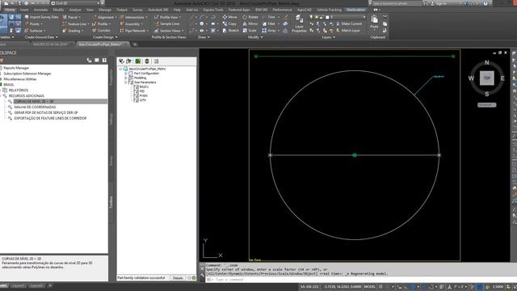Click the Unnamed view label under ViewCube
Screen dimensions: 517x291
tap(486, 105)
